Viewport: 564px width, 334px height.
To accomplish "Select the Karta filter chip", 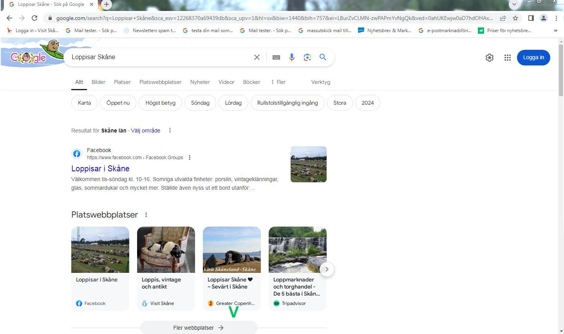I will point(84,103).
